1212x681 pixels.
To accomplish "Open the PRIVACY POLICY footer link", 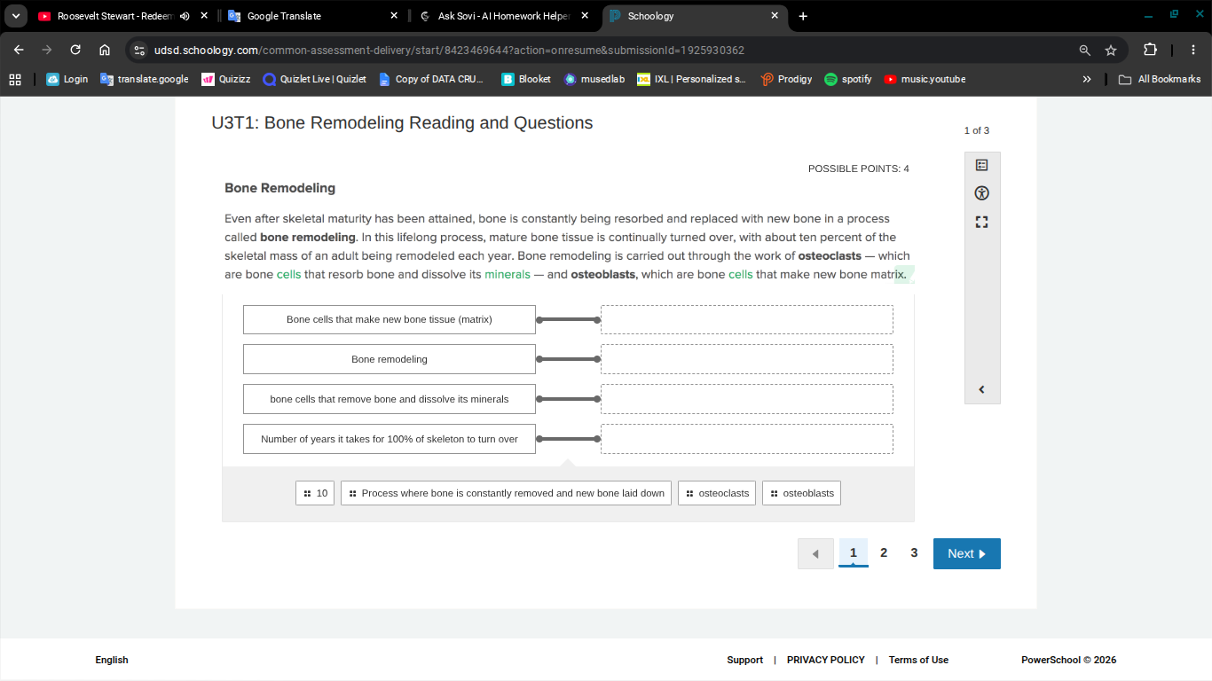I will (x=826, y=660).
